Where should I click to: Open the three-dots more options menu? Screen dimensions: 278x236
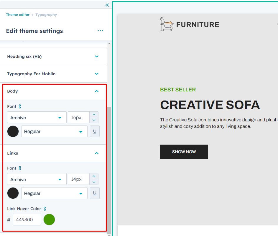click(100, 31)
